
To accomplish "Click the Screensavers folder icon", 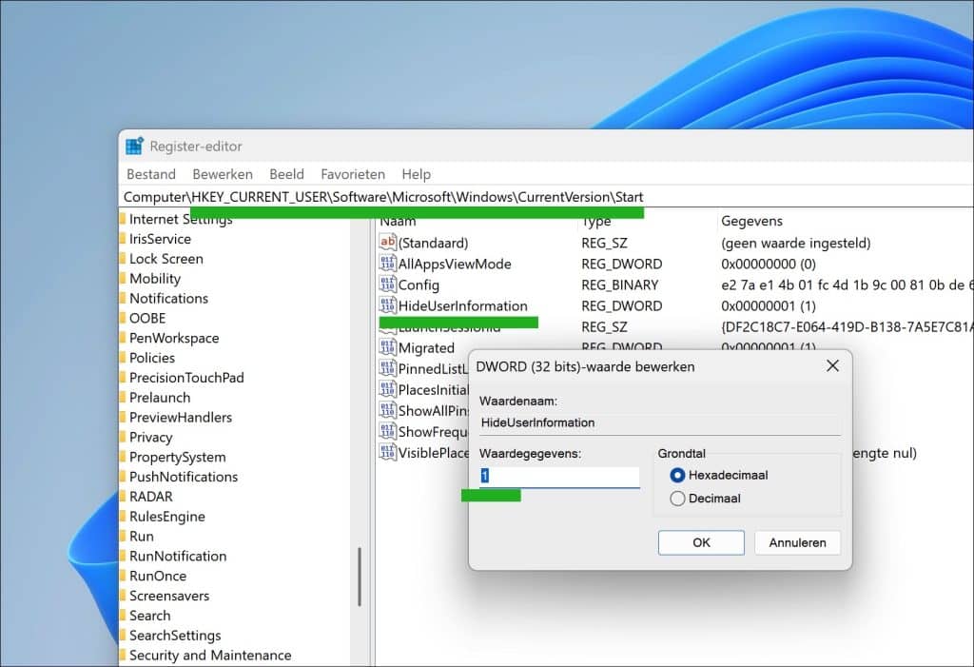I will click(x=123, y=596).
